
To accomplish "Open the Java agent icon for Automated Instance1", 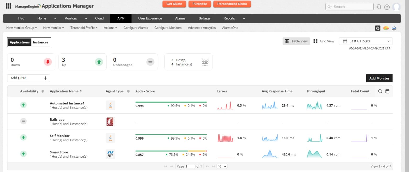I will [110, 105].
